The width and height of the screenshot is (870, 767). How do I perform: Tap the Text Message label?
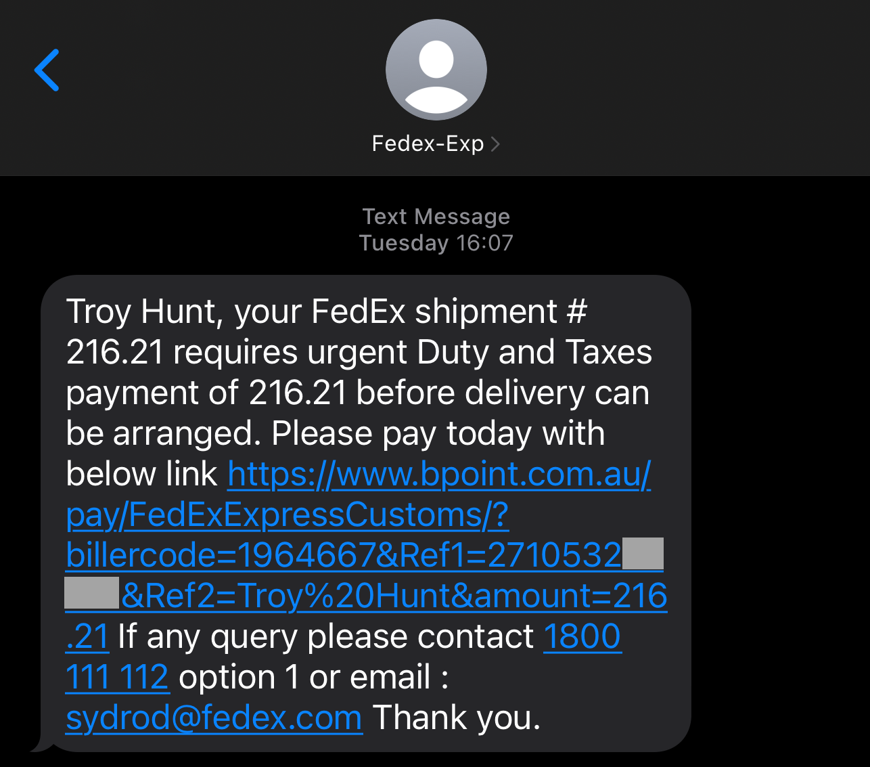pyautogui.click(x=436, y=217)
